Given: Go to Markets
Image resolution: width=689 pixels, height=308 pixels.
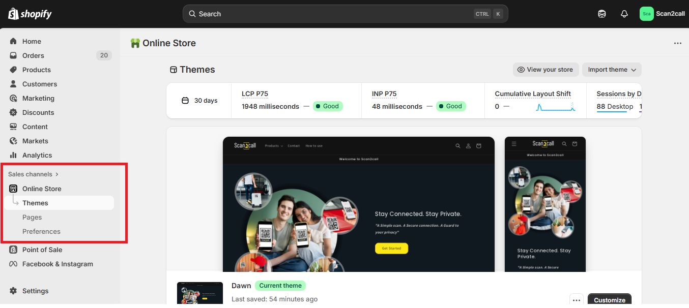Looking at the screenshot, I should click(x=35, y=141).
